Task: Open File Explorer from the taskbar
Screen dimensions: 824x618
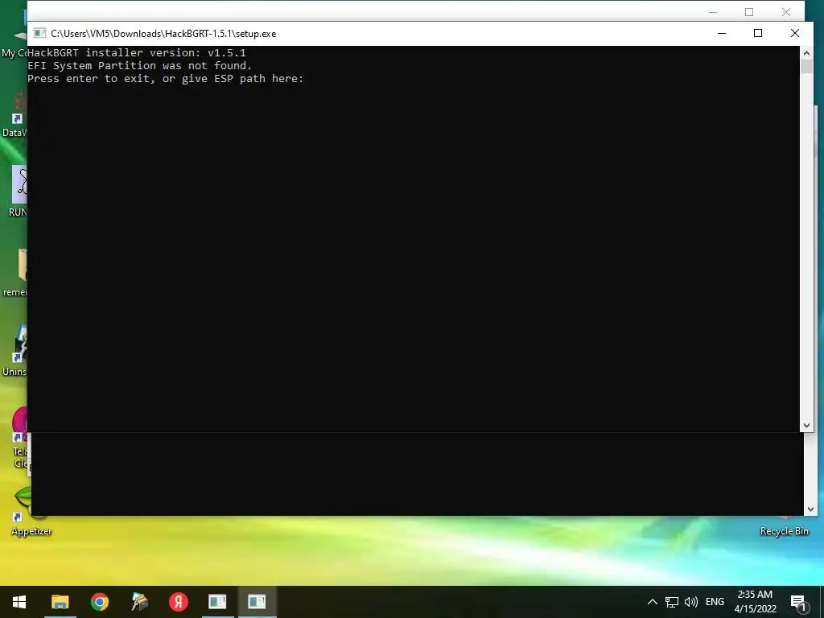Action: 60,602
